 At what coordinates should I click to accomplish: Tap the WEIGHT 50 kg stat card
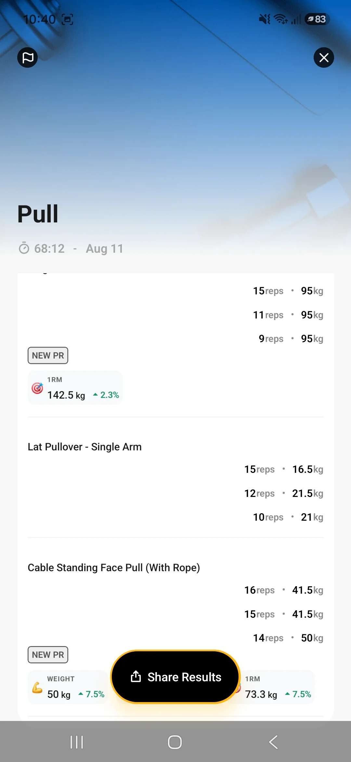coord(68,687)
